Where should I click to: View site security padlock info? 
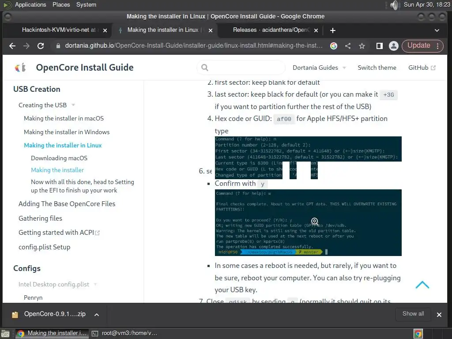pyautogui.click(x=58, y=46)
